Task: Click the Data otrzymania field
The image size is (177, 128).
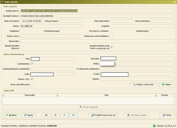Action: click(x=32, y=21)
